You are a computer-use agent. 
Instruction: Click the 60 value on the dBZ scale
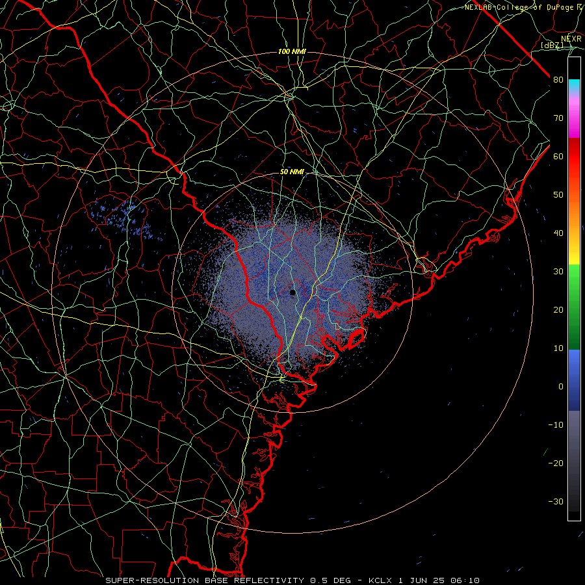tap(558, 156)
